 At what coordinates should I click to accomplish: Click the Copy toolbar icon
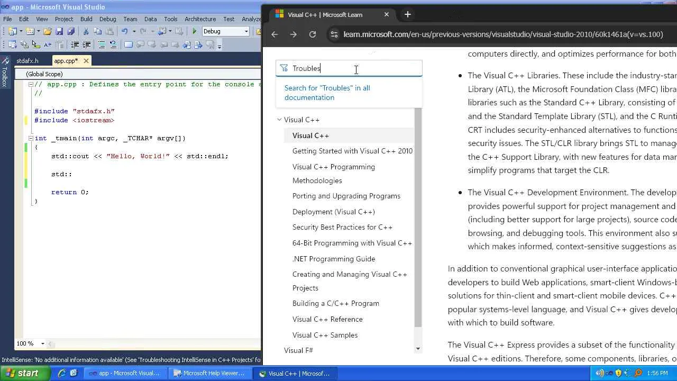(98, 32)
